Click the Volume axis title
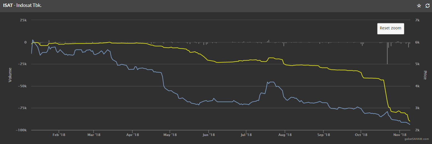 point(10,75)
